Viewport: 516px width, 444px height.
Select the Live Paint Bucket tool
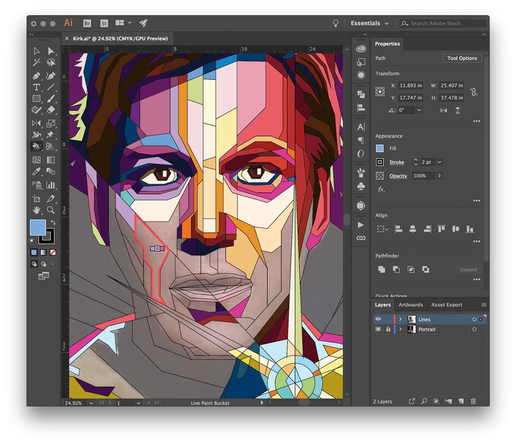pyautogui.click(x=36, y=146)
